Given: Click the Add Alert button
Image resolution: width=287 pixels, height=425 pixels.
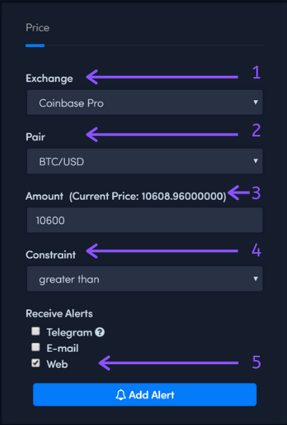Looking at the screenshot, I should pos(145,394).
